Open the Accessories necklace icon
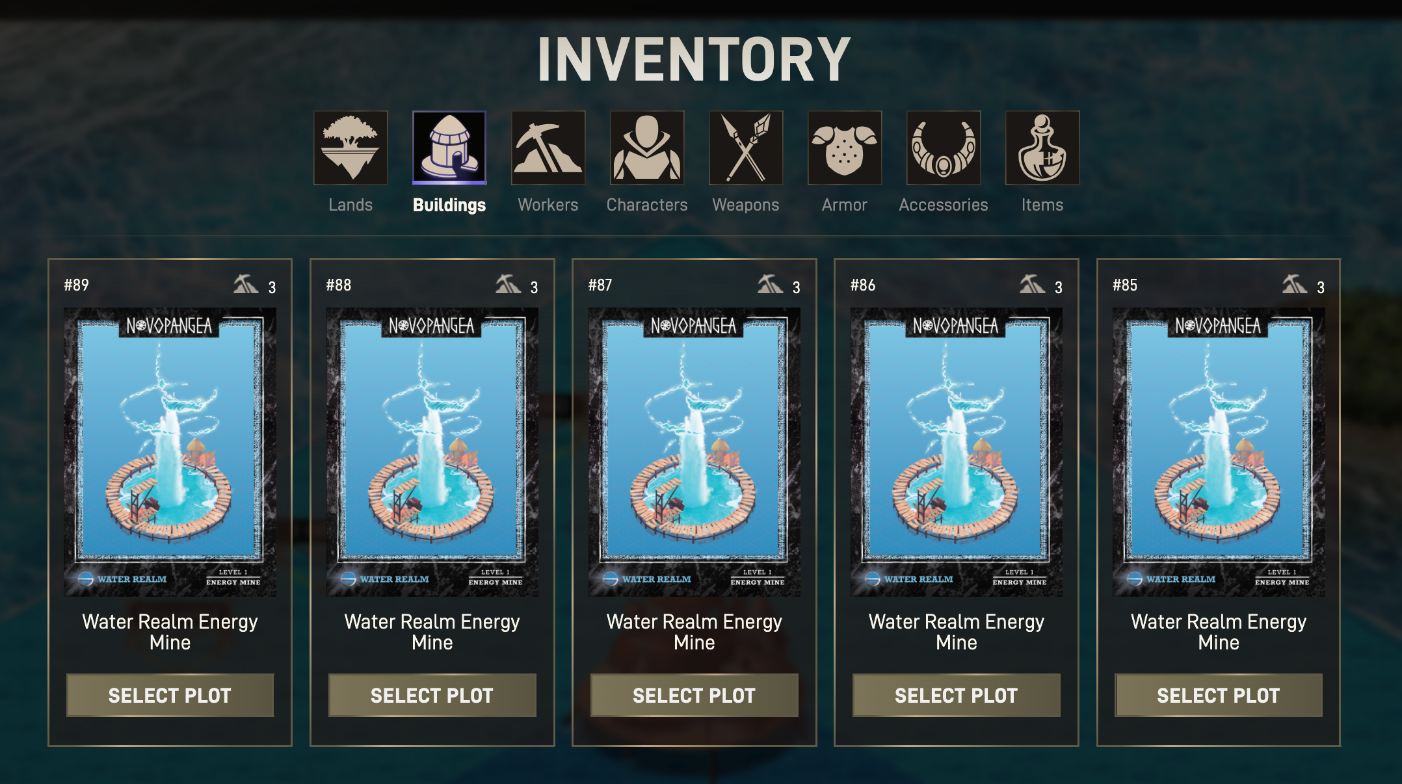 pyautogui.click(x=944, y=148)
